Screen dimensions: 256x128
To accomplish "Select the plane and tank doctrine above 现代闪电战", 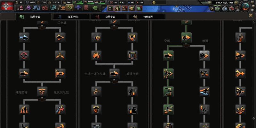I will 60,74.
